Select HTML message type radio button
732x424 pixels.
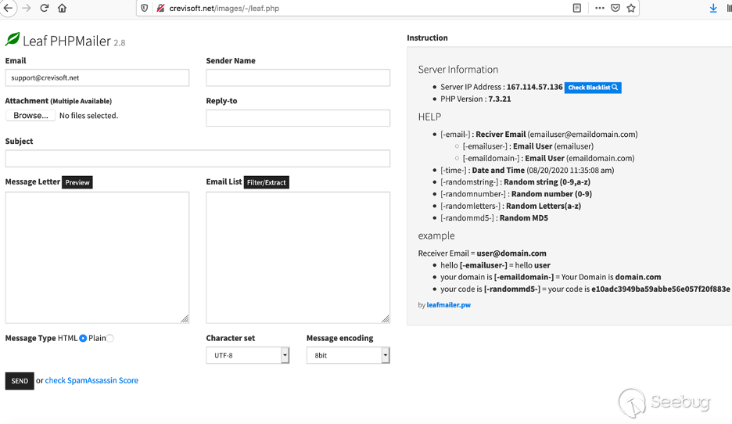[x=83, y=338]
